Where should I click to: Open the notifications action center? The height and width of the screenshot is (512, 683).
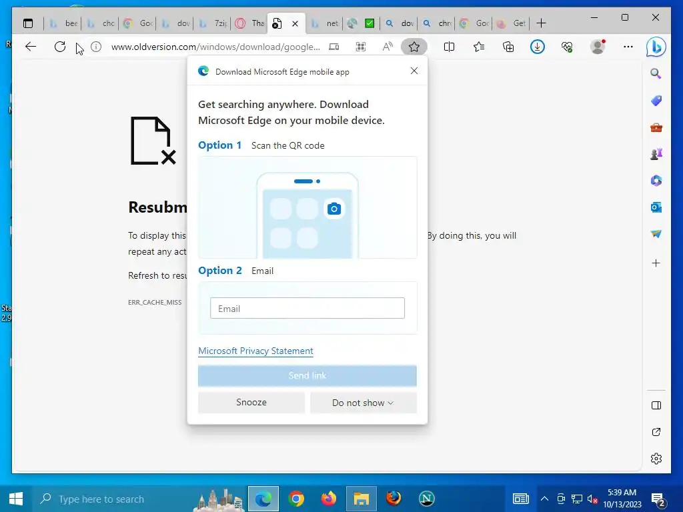coord(658,500)
